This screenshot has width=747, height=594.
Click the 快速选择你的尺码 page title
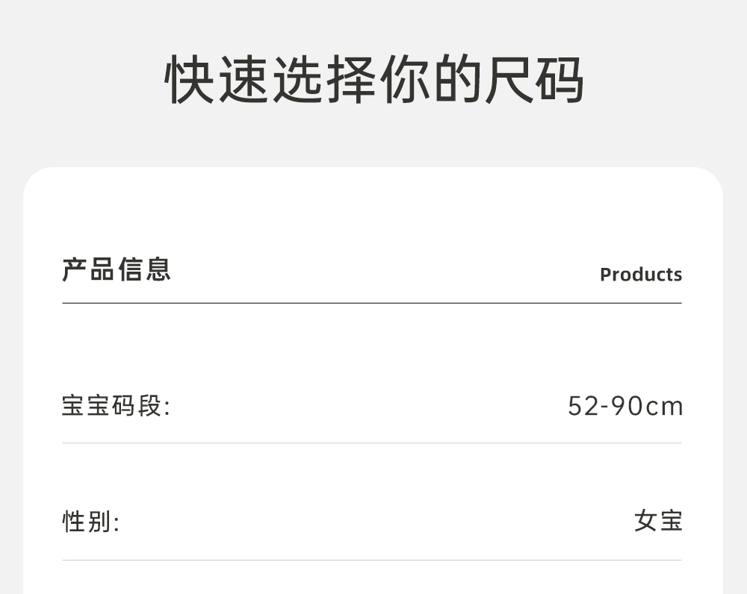pos(373,79)
